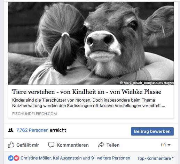The width and height of the screenshot is (180, 164).
Task: Click the red heart reaction icon
Action: tap(16, 158)
